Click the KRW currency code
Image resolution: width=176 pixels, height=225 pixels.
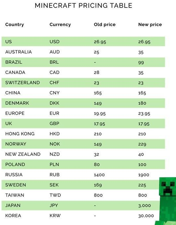coord(55,216)
